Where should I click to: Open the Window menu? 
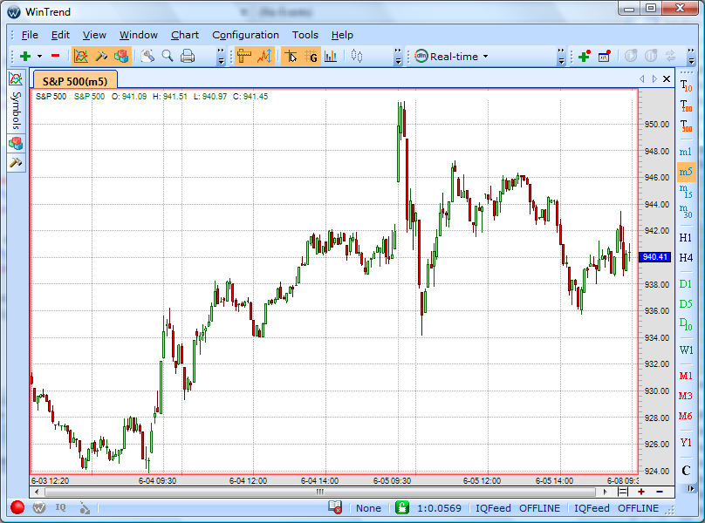click(139, 35)
